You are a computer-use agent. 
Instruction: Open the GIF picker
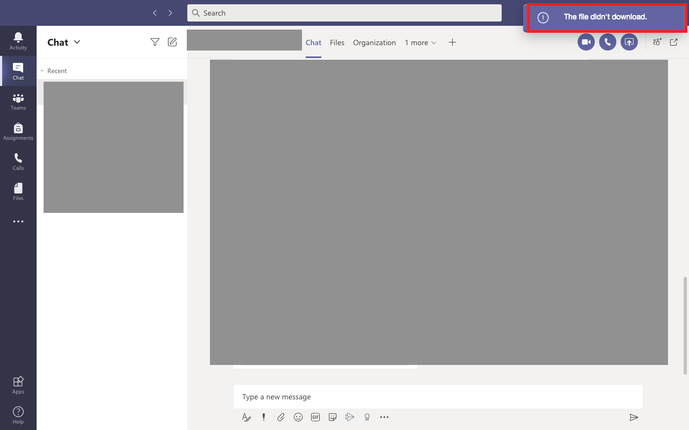[x=315, y=417]
